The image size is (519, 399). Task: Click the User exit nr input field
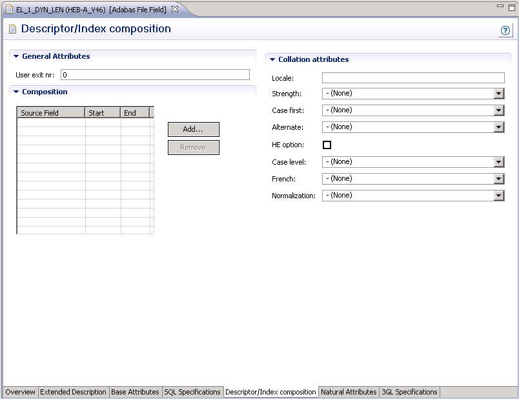coord(155,75)
